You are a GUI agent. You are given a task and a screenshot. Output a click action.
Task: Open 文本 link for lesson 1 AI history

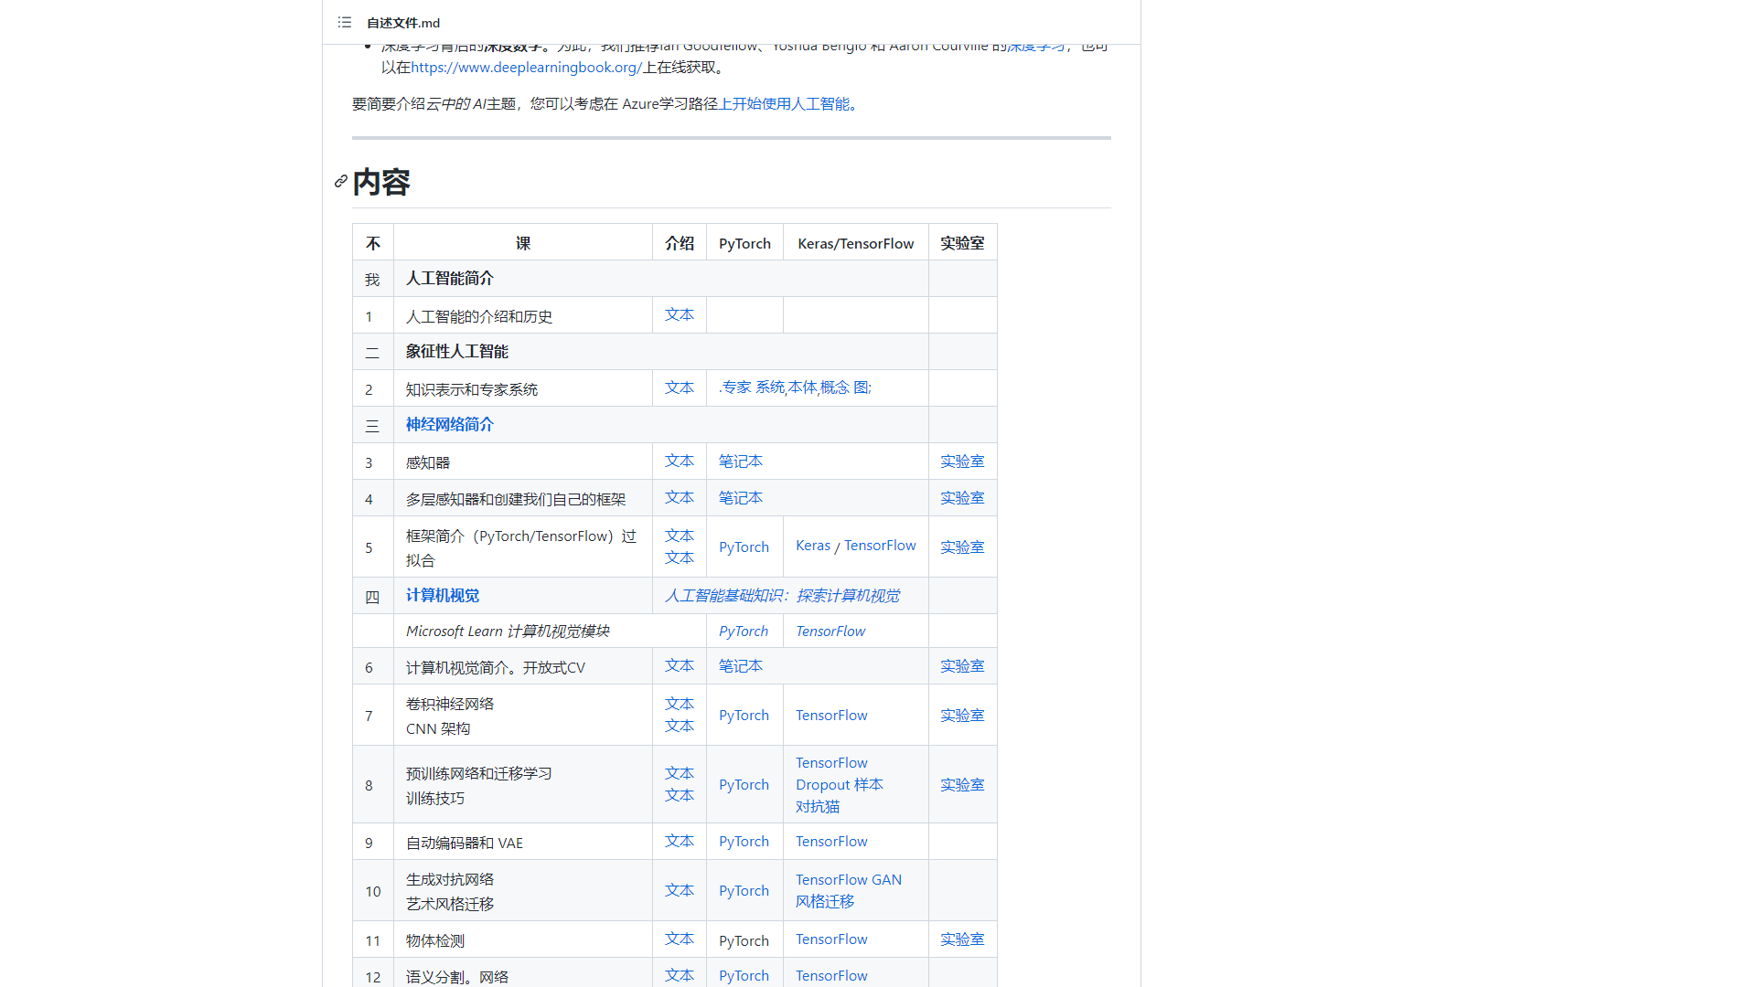(x=679, y=315)
